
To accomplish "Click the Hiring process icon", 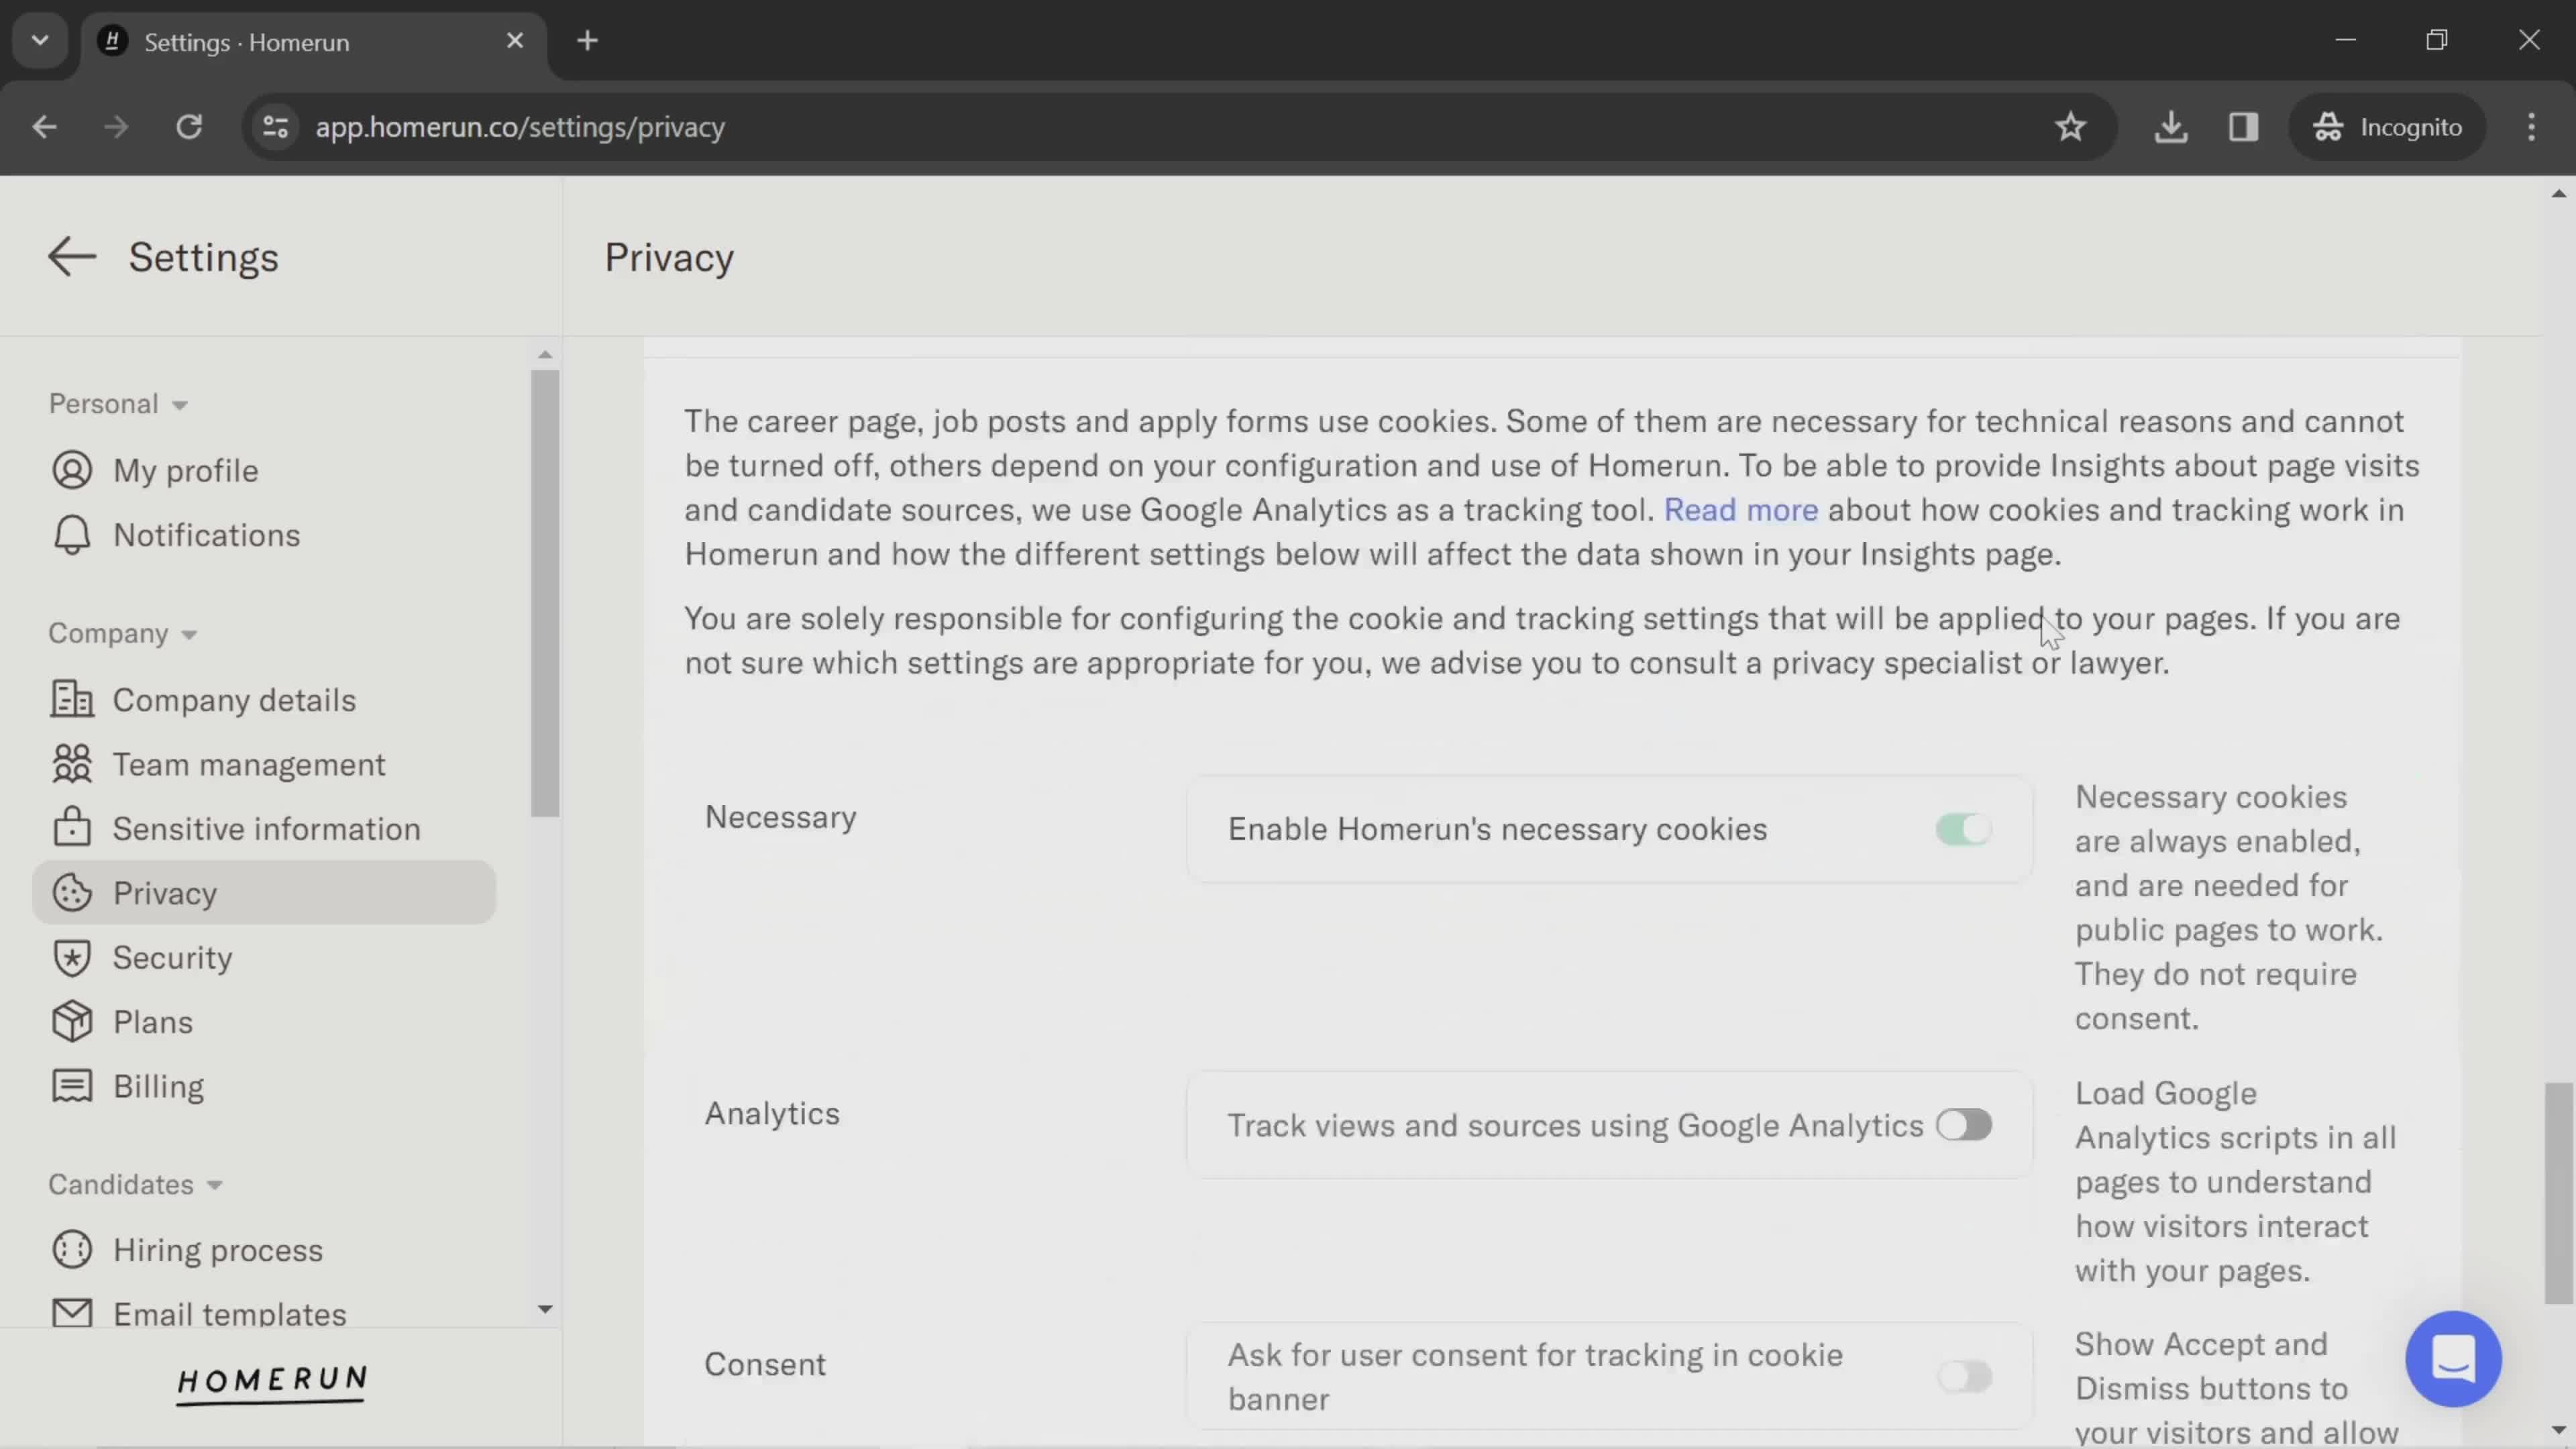I will [72, 1250].
